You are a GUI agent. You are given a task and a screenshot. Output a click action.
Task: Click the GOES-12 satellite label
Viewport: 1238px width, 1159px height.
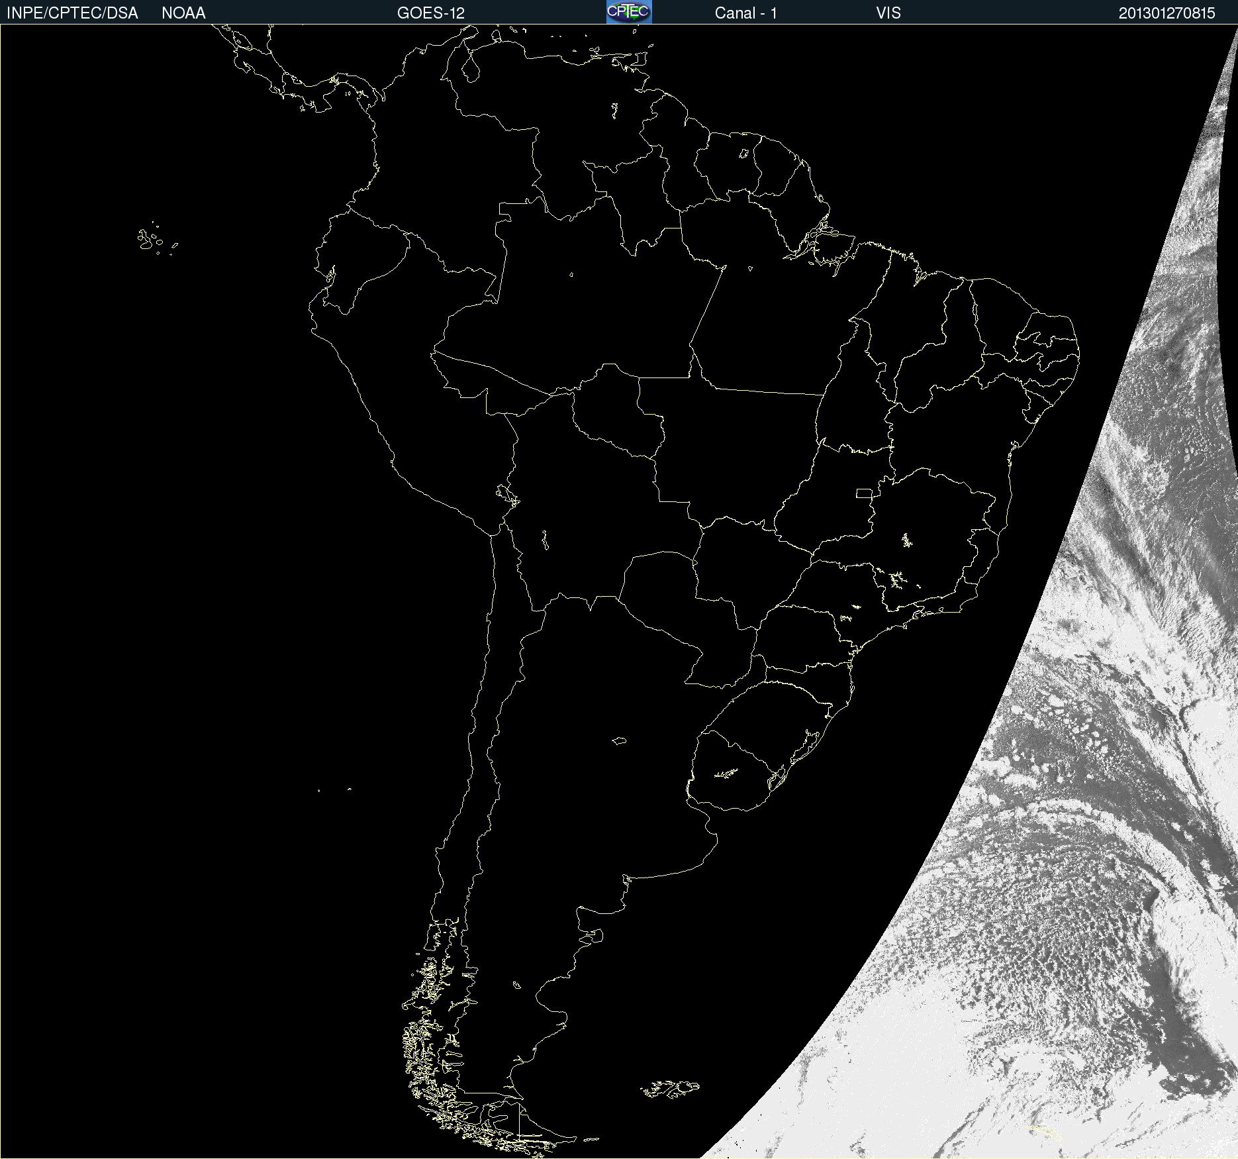(x=431, y=13)
